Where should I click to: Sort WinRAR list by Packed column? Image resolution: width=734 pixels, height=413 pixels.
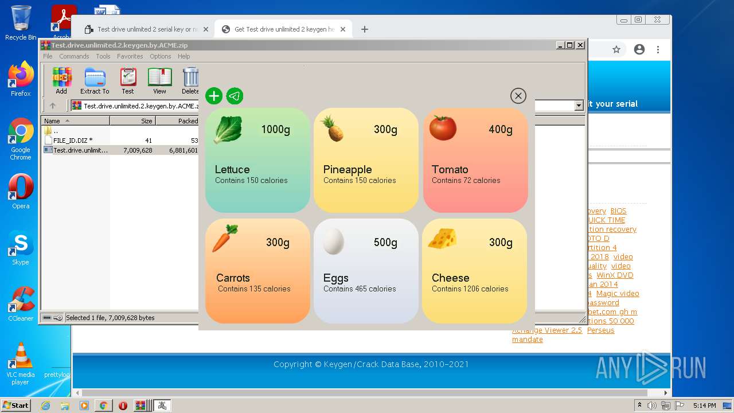pos(177,121)
